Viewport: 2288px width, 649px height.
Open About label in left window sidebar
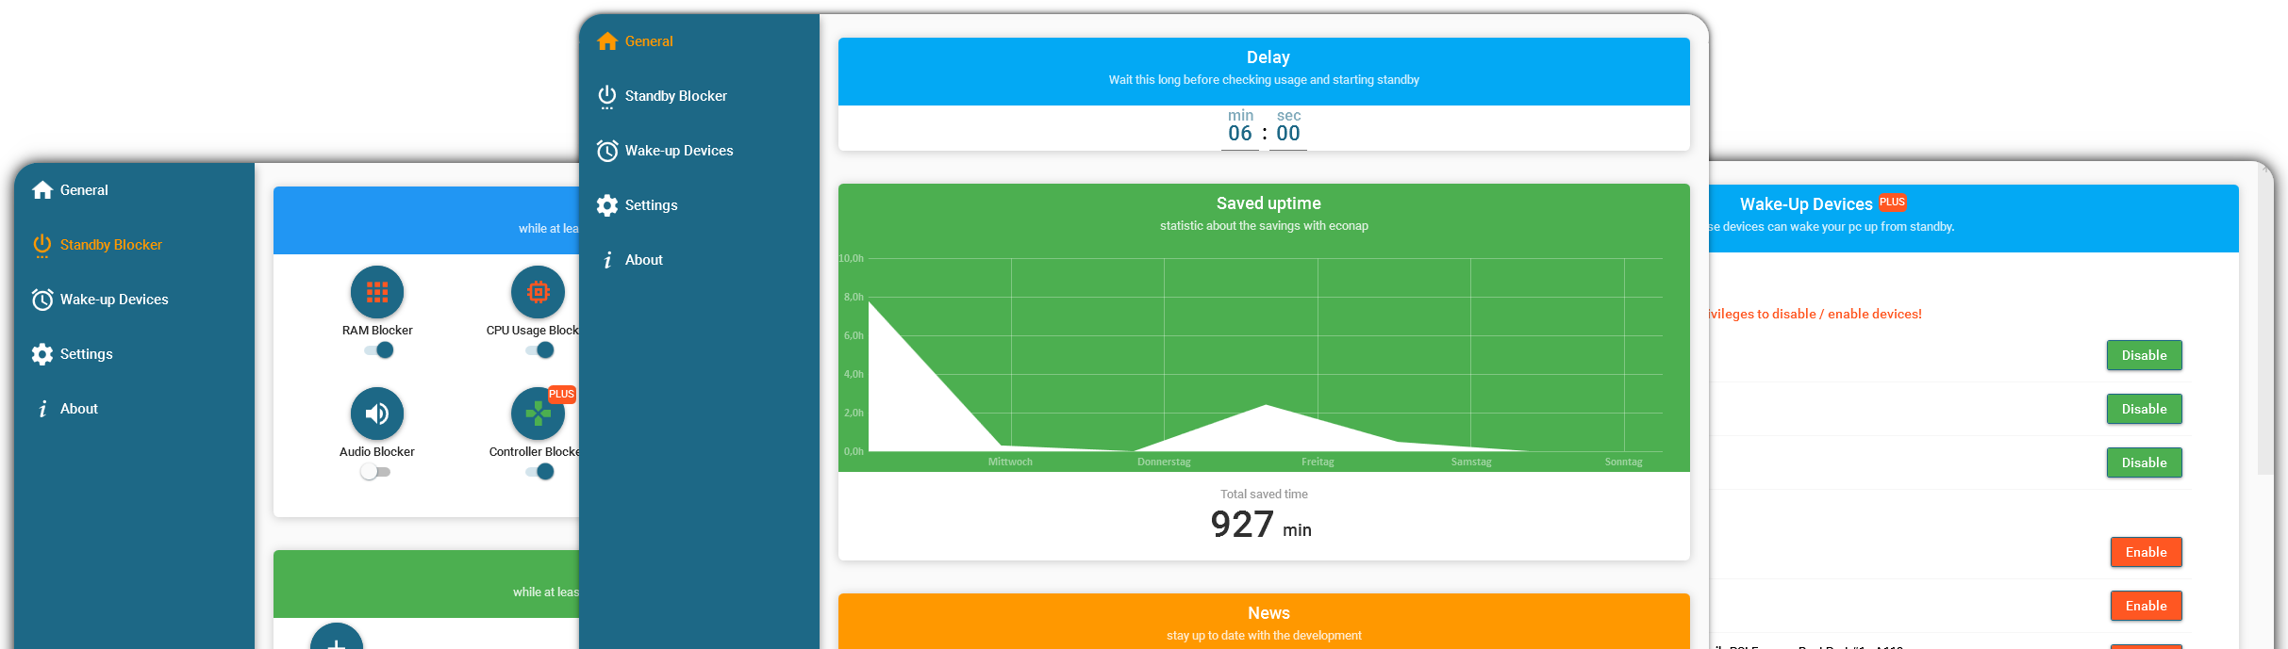[x=79, y=409]
